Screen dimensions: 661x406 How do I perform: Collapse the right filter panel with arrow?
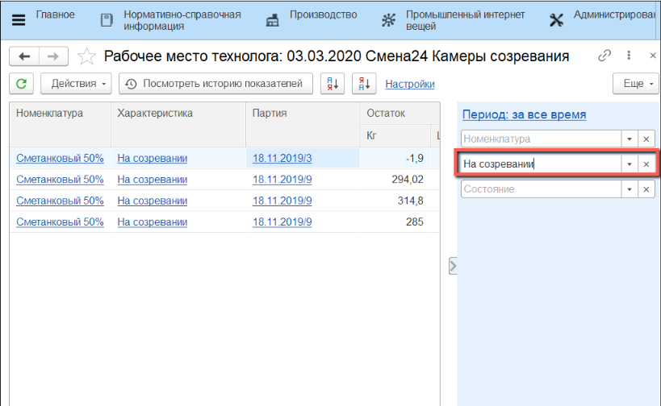click(453, 266)
